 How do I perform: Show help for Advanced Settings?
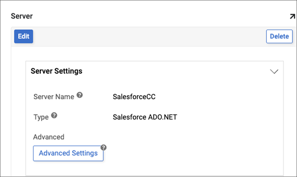[x=103, y=147]
